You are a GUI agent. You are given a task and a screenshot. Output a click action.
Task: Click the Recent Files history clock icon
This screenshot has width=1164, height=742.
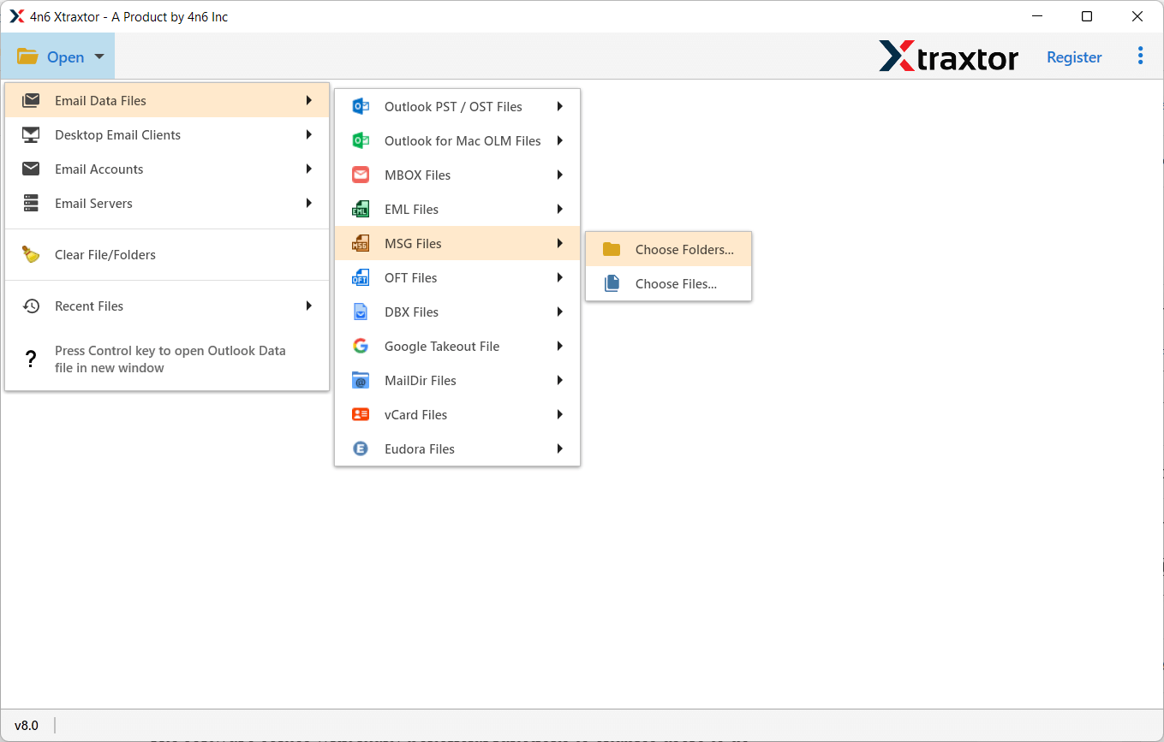31,306
